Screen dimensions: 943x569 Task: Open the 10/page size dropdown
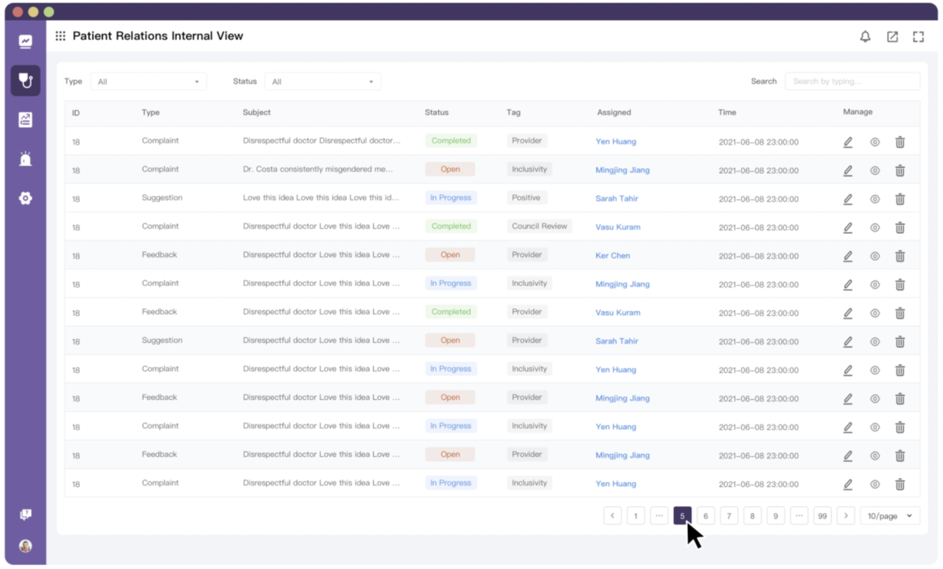click(x=890, y=516)
